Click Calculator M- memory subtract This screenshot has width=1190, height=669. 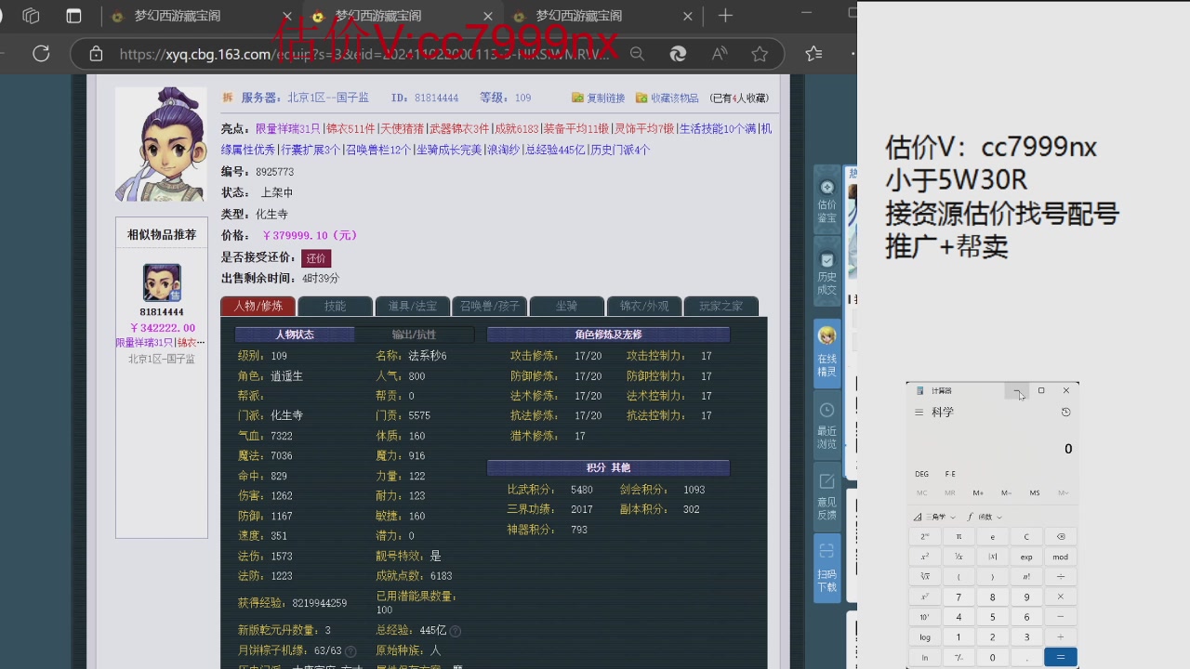[x=1007, y=493]
